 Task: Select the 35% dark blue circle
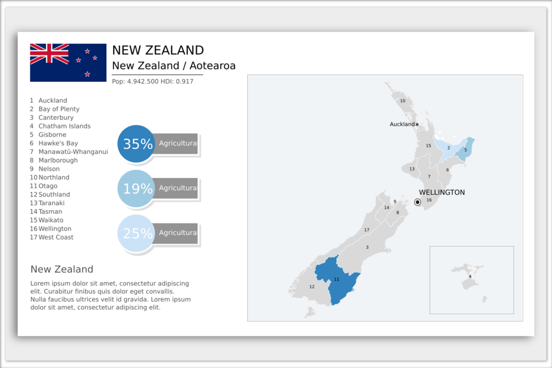tap(136, 144)
